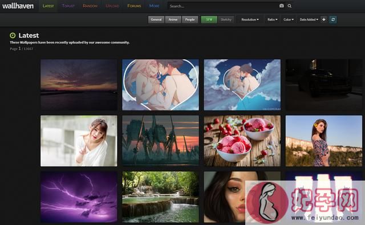The width and height of the screenshot is (365, 225).
Task: Click the page 1 / 13667 text
Action: (x=22, y=48)
